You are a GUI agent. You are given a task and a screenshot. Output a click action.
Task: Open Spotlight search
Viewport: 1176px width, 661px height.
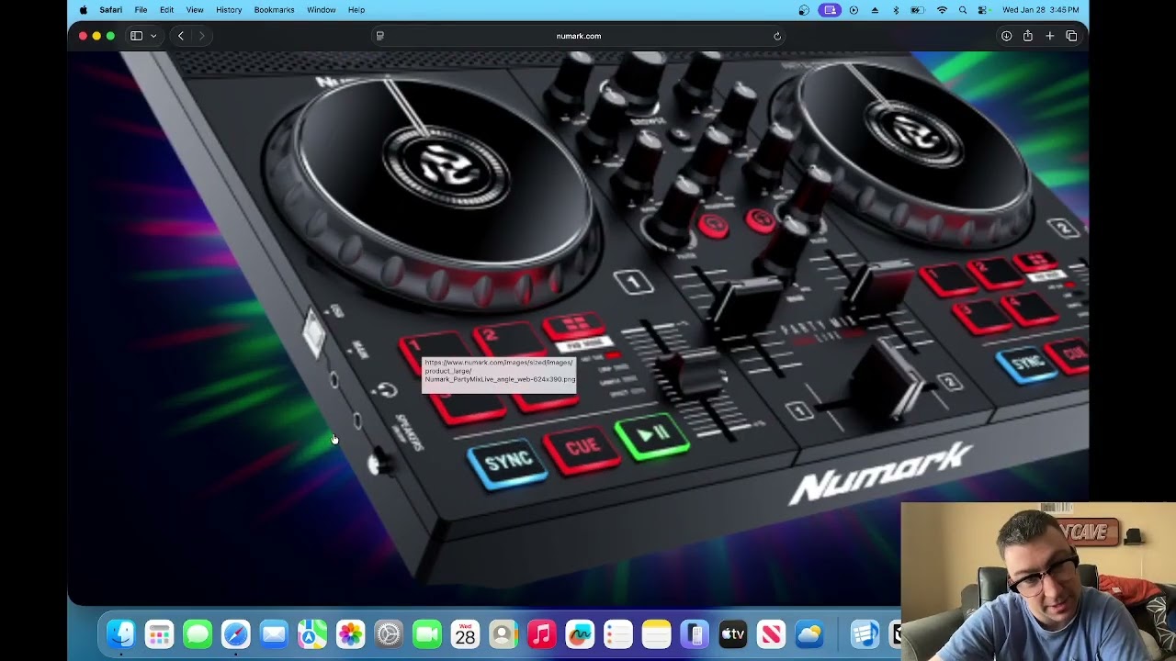(x=963, y=10)
